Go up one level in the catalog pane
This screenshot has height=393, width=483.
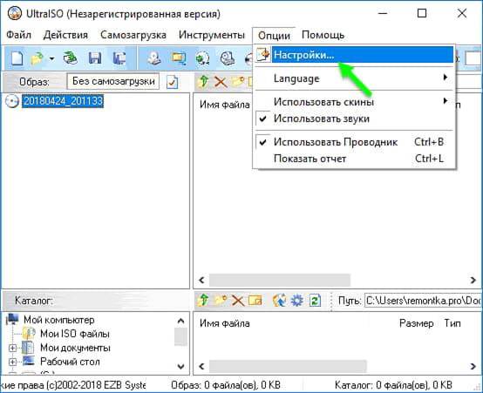pyautogui.click(x=203, y=300)
